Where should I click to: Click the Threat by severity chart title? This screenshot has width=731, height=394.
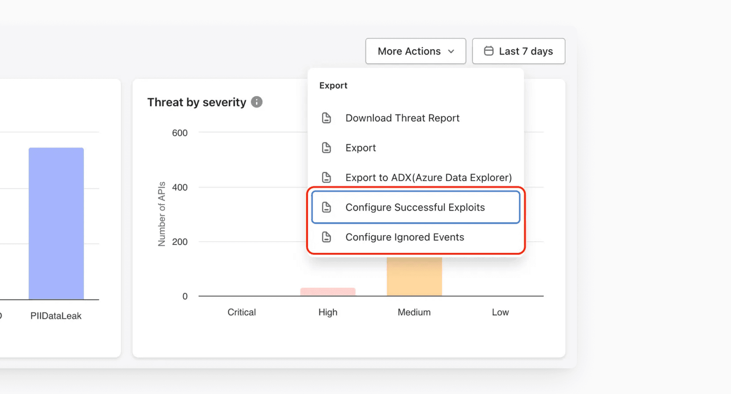pos(196,102)
